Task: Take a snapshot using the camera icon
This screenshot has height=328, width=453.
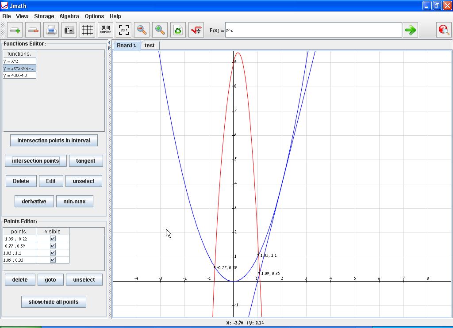Action: 69,30
